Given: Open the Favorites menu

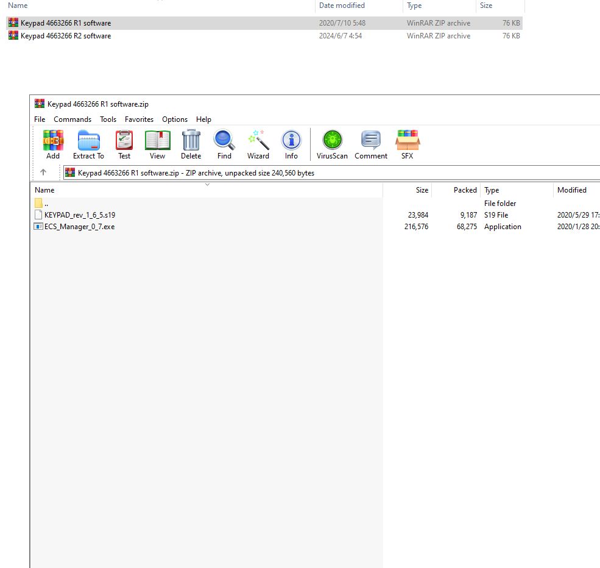Looking at the screenshot, I should tap(139, 119).
